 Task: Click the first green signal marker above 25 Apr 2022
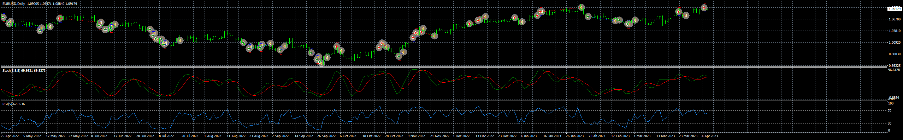[3, 17]
